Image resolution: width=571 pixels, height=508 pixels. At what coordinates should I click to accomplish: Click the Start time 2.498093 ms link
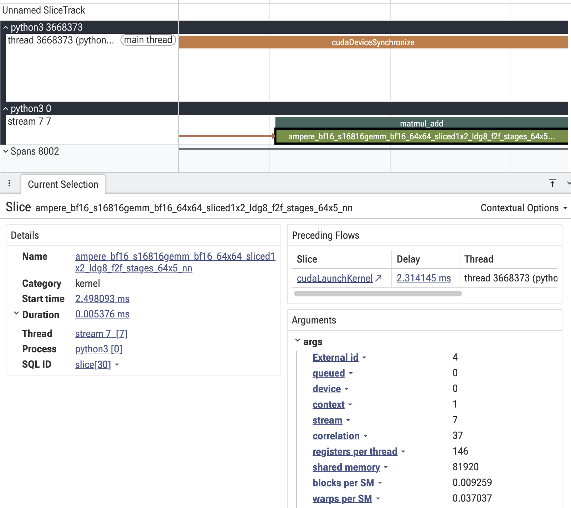[x=102, y=299]
